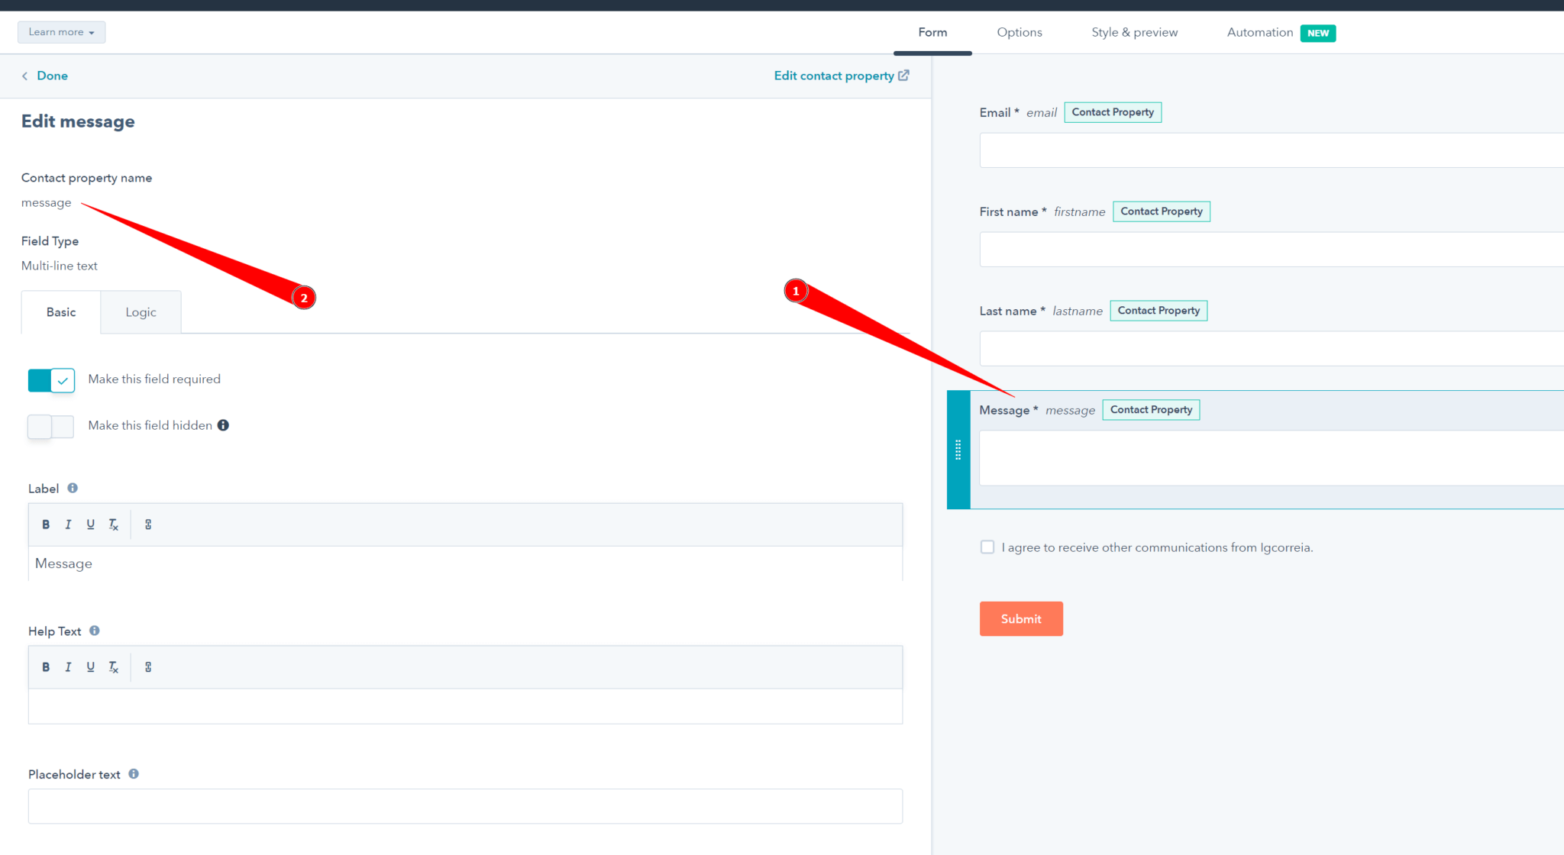Toggle Make this field required off
This screenshot has width=1564, height=855.
point(51,380)
